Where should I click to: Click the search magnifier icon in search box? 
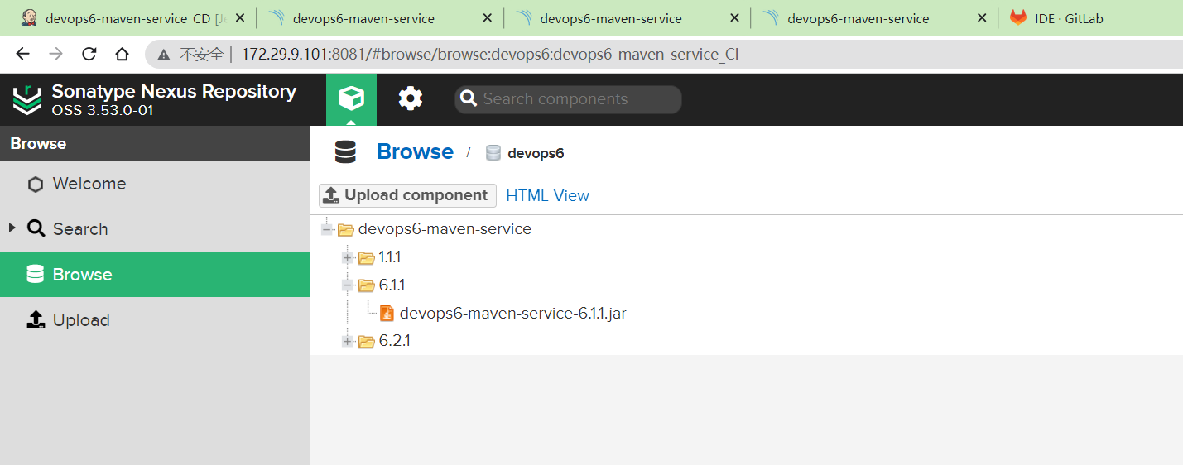point(469,99)
